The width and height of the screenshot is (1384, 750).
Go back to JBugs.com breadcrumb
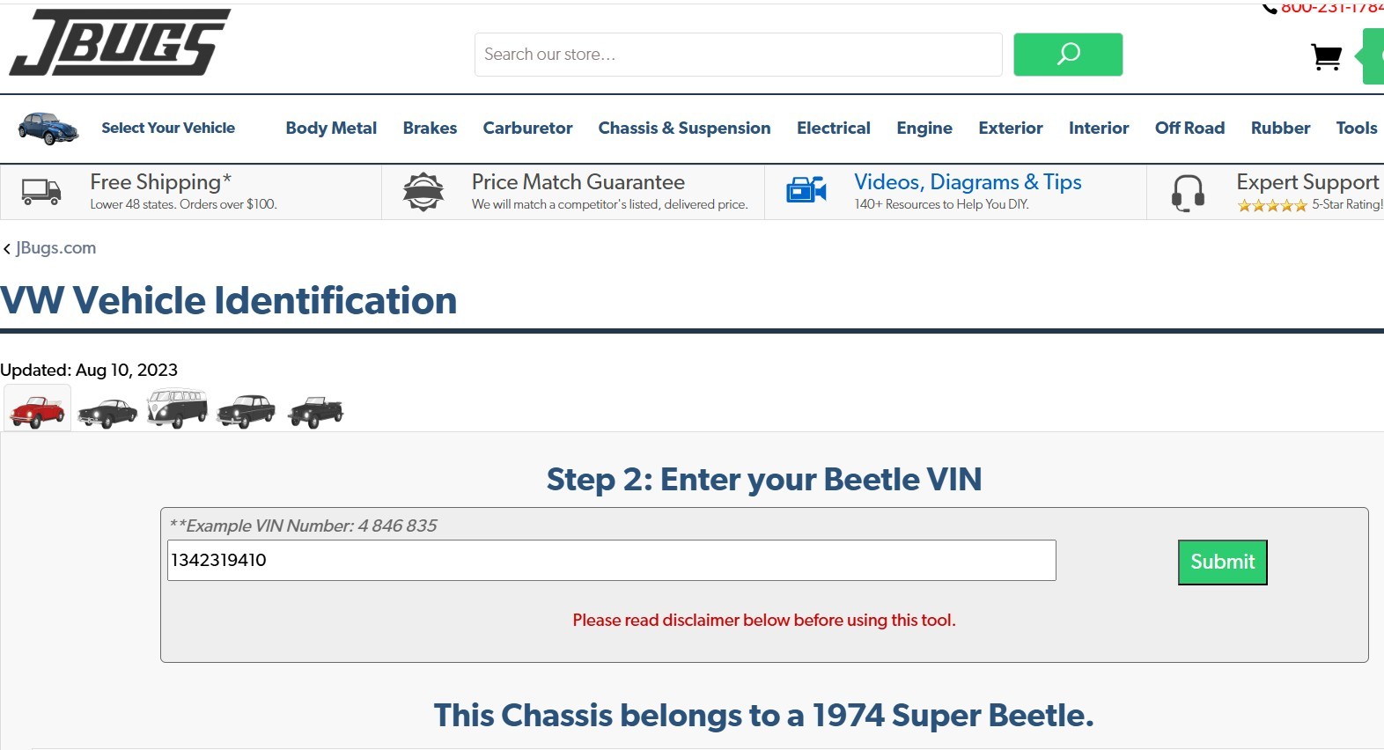coord(55,248)
